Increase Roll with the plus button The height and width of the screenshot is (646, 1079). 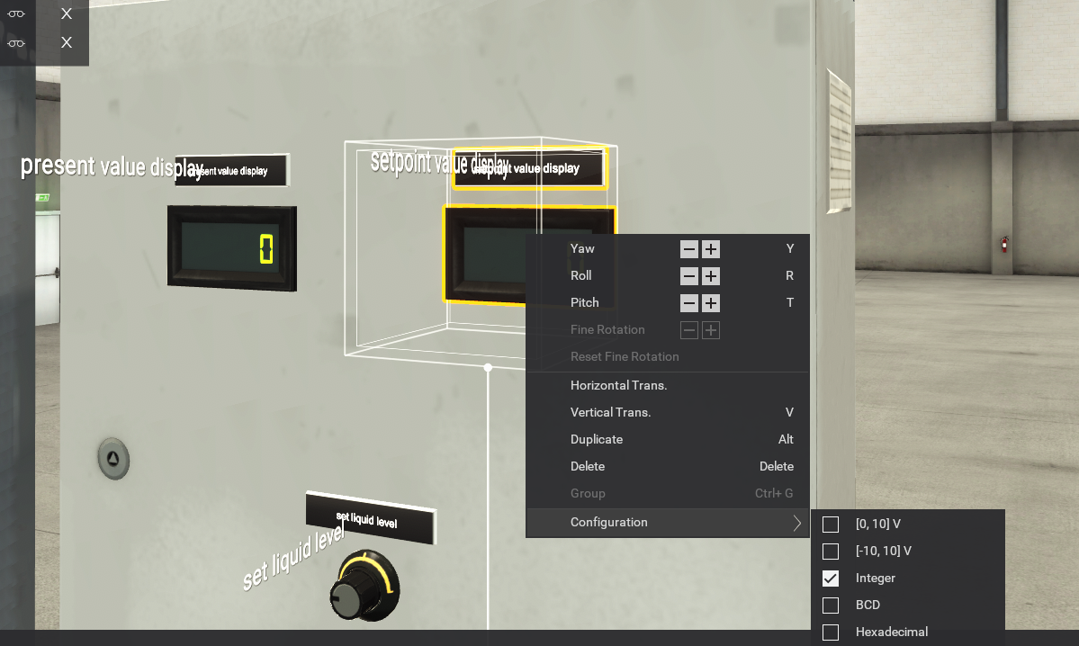[x=711, y=276]
